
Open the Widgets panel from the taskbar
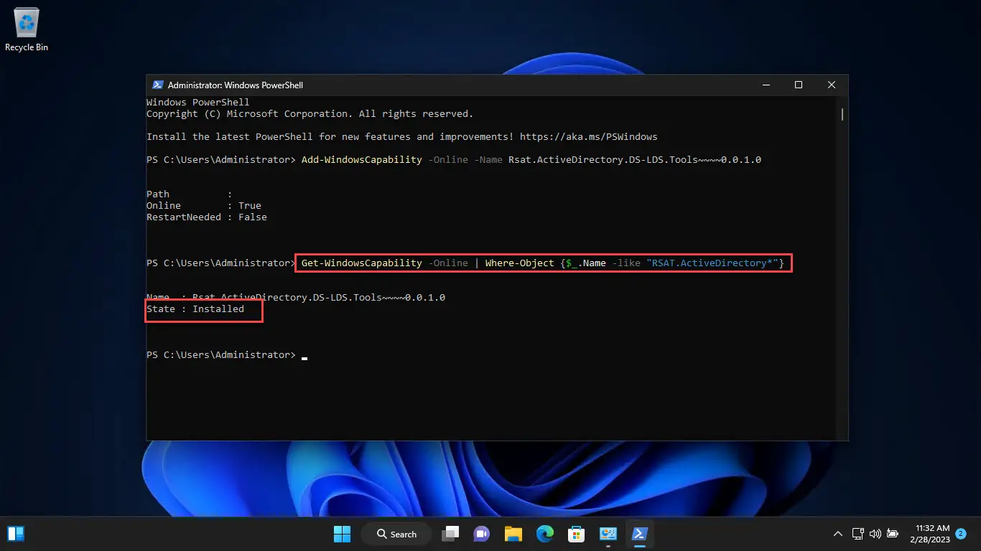tap(16, 534)
